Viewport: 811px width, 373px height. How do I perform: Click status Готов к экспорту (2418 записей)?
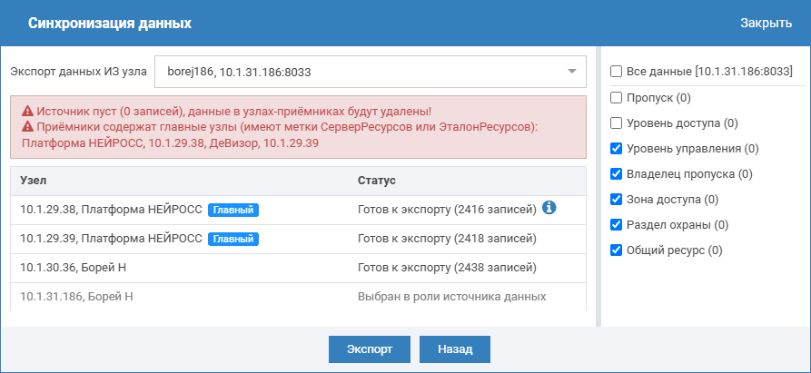point(447,240)
